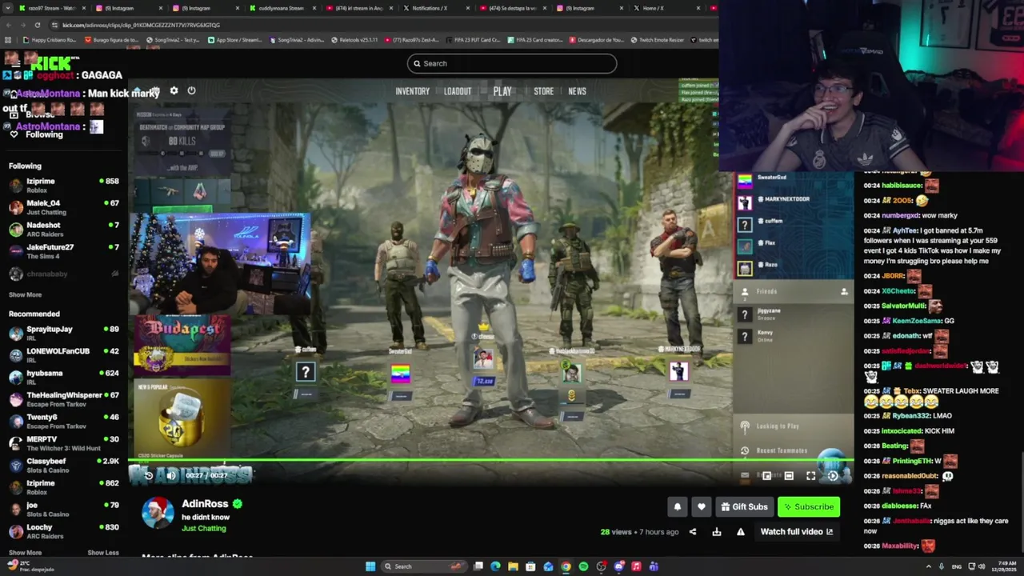Toggle theater mode in the player
Screen dimensions: 1024x576
pyautogui.click(x=789, y=476)
